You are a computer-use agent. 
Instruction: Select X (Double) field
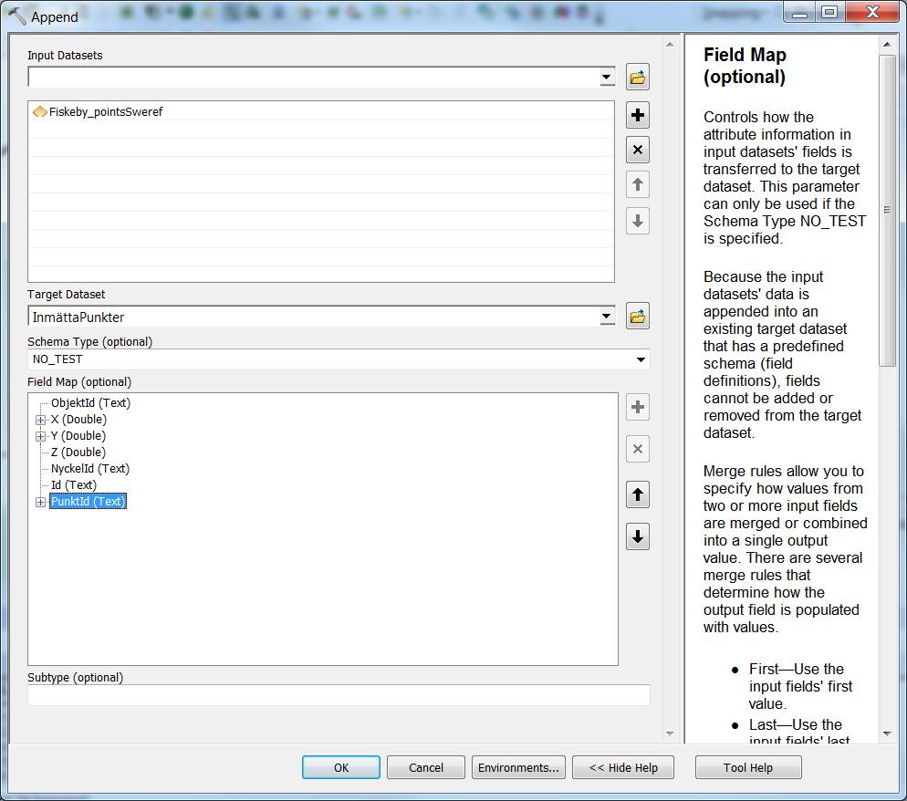tap(78, 420)
